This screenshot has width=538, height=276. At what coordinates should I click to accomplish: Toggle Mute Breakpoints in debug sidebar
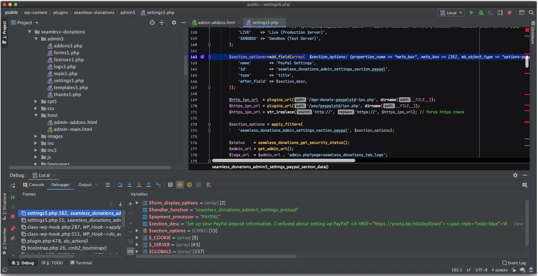click(x=13, y=237)
